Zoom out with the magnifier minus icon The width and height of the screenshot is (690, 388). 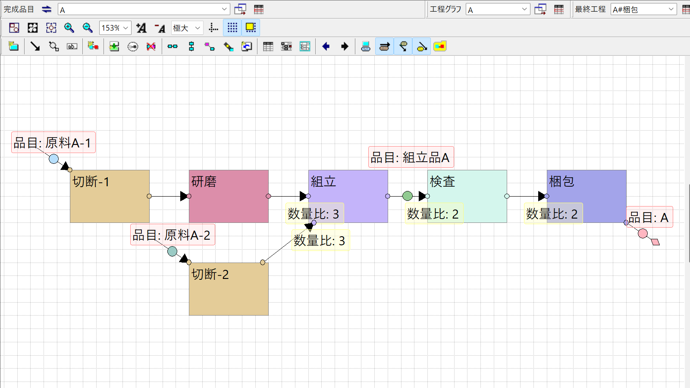pos(88,28)
